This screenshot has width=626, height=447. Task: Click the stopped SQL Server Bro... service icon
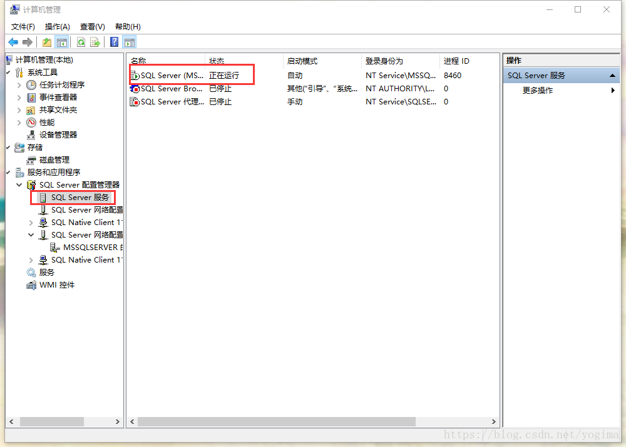(135, 89)
